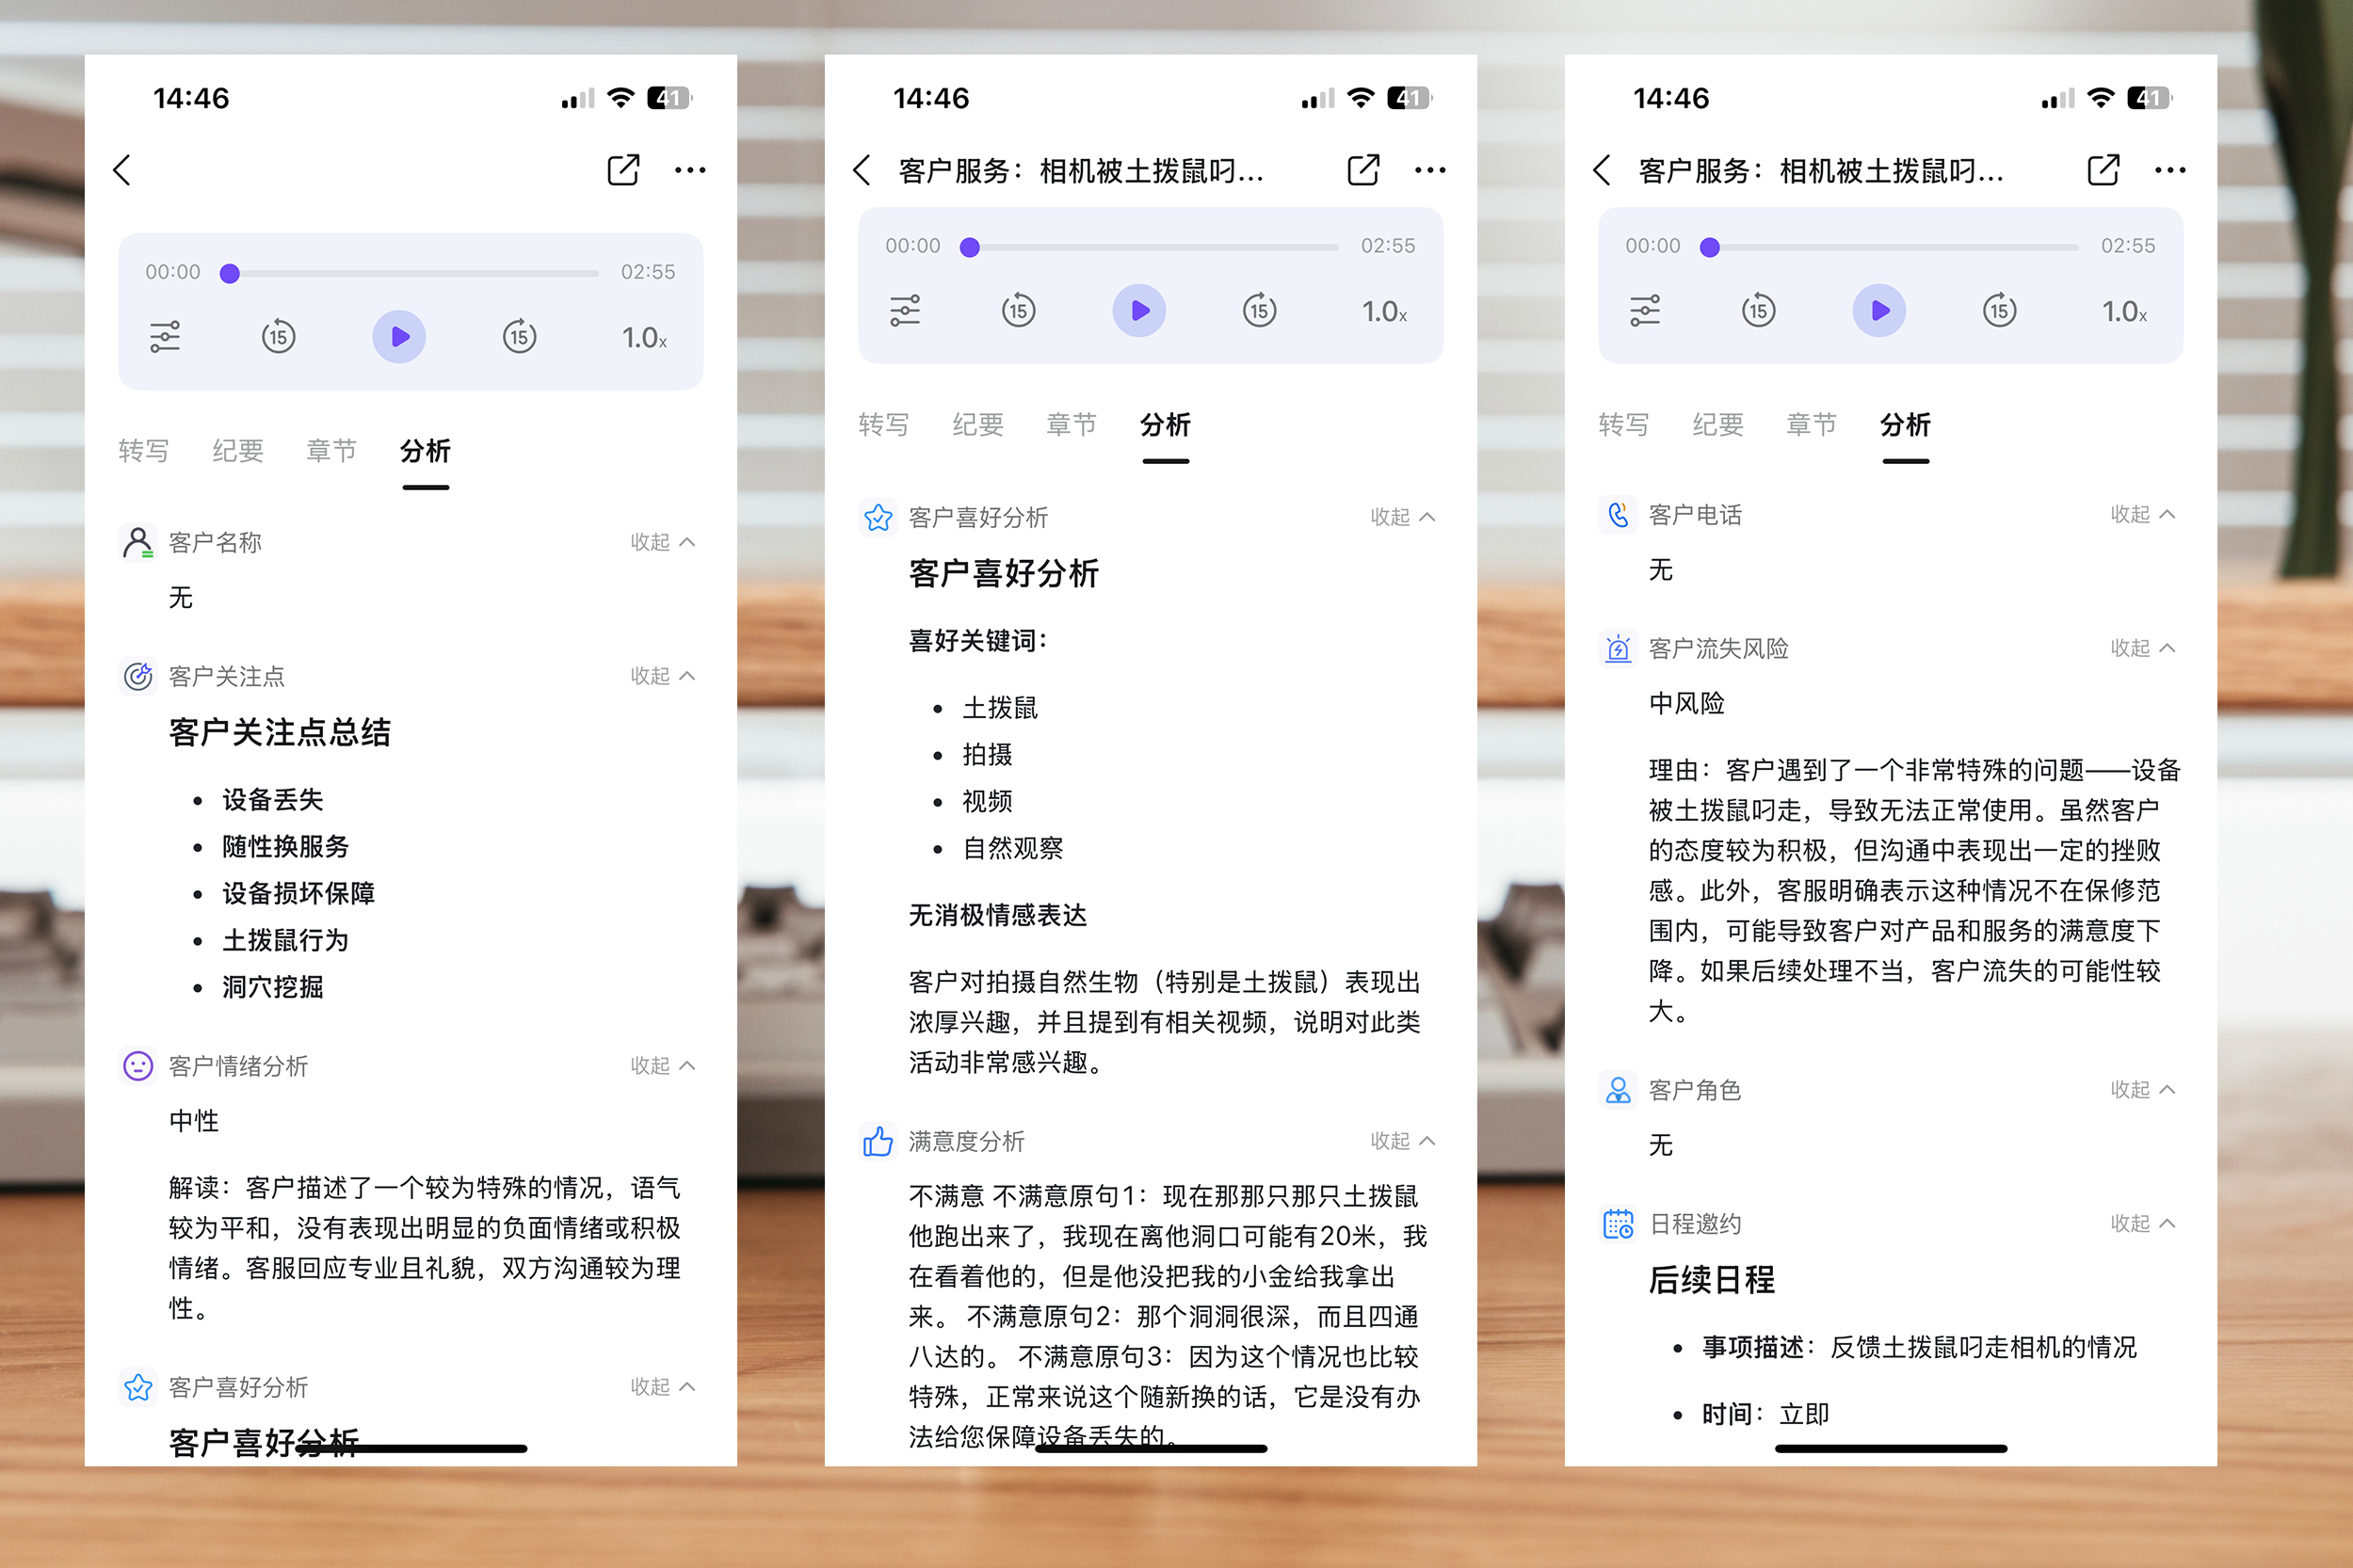Open the three-dot more menu on right phone
This screenshot has width=2353, height=1568.
(x=2169, y=171)
